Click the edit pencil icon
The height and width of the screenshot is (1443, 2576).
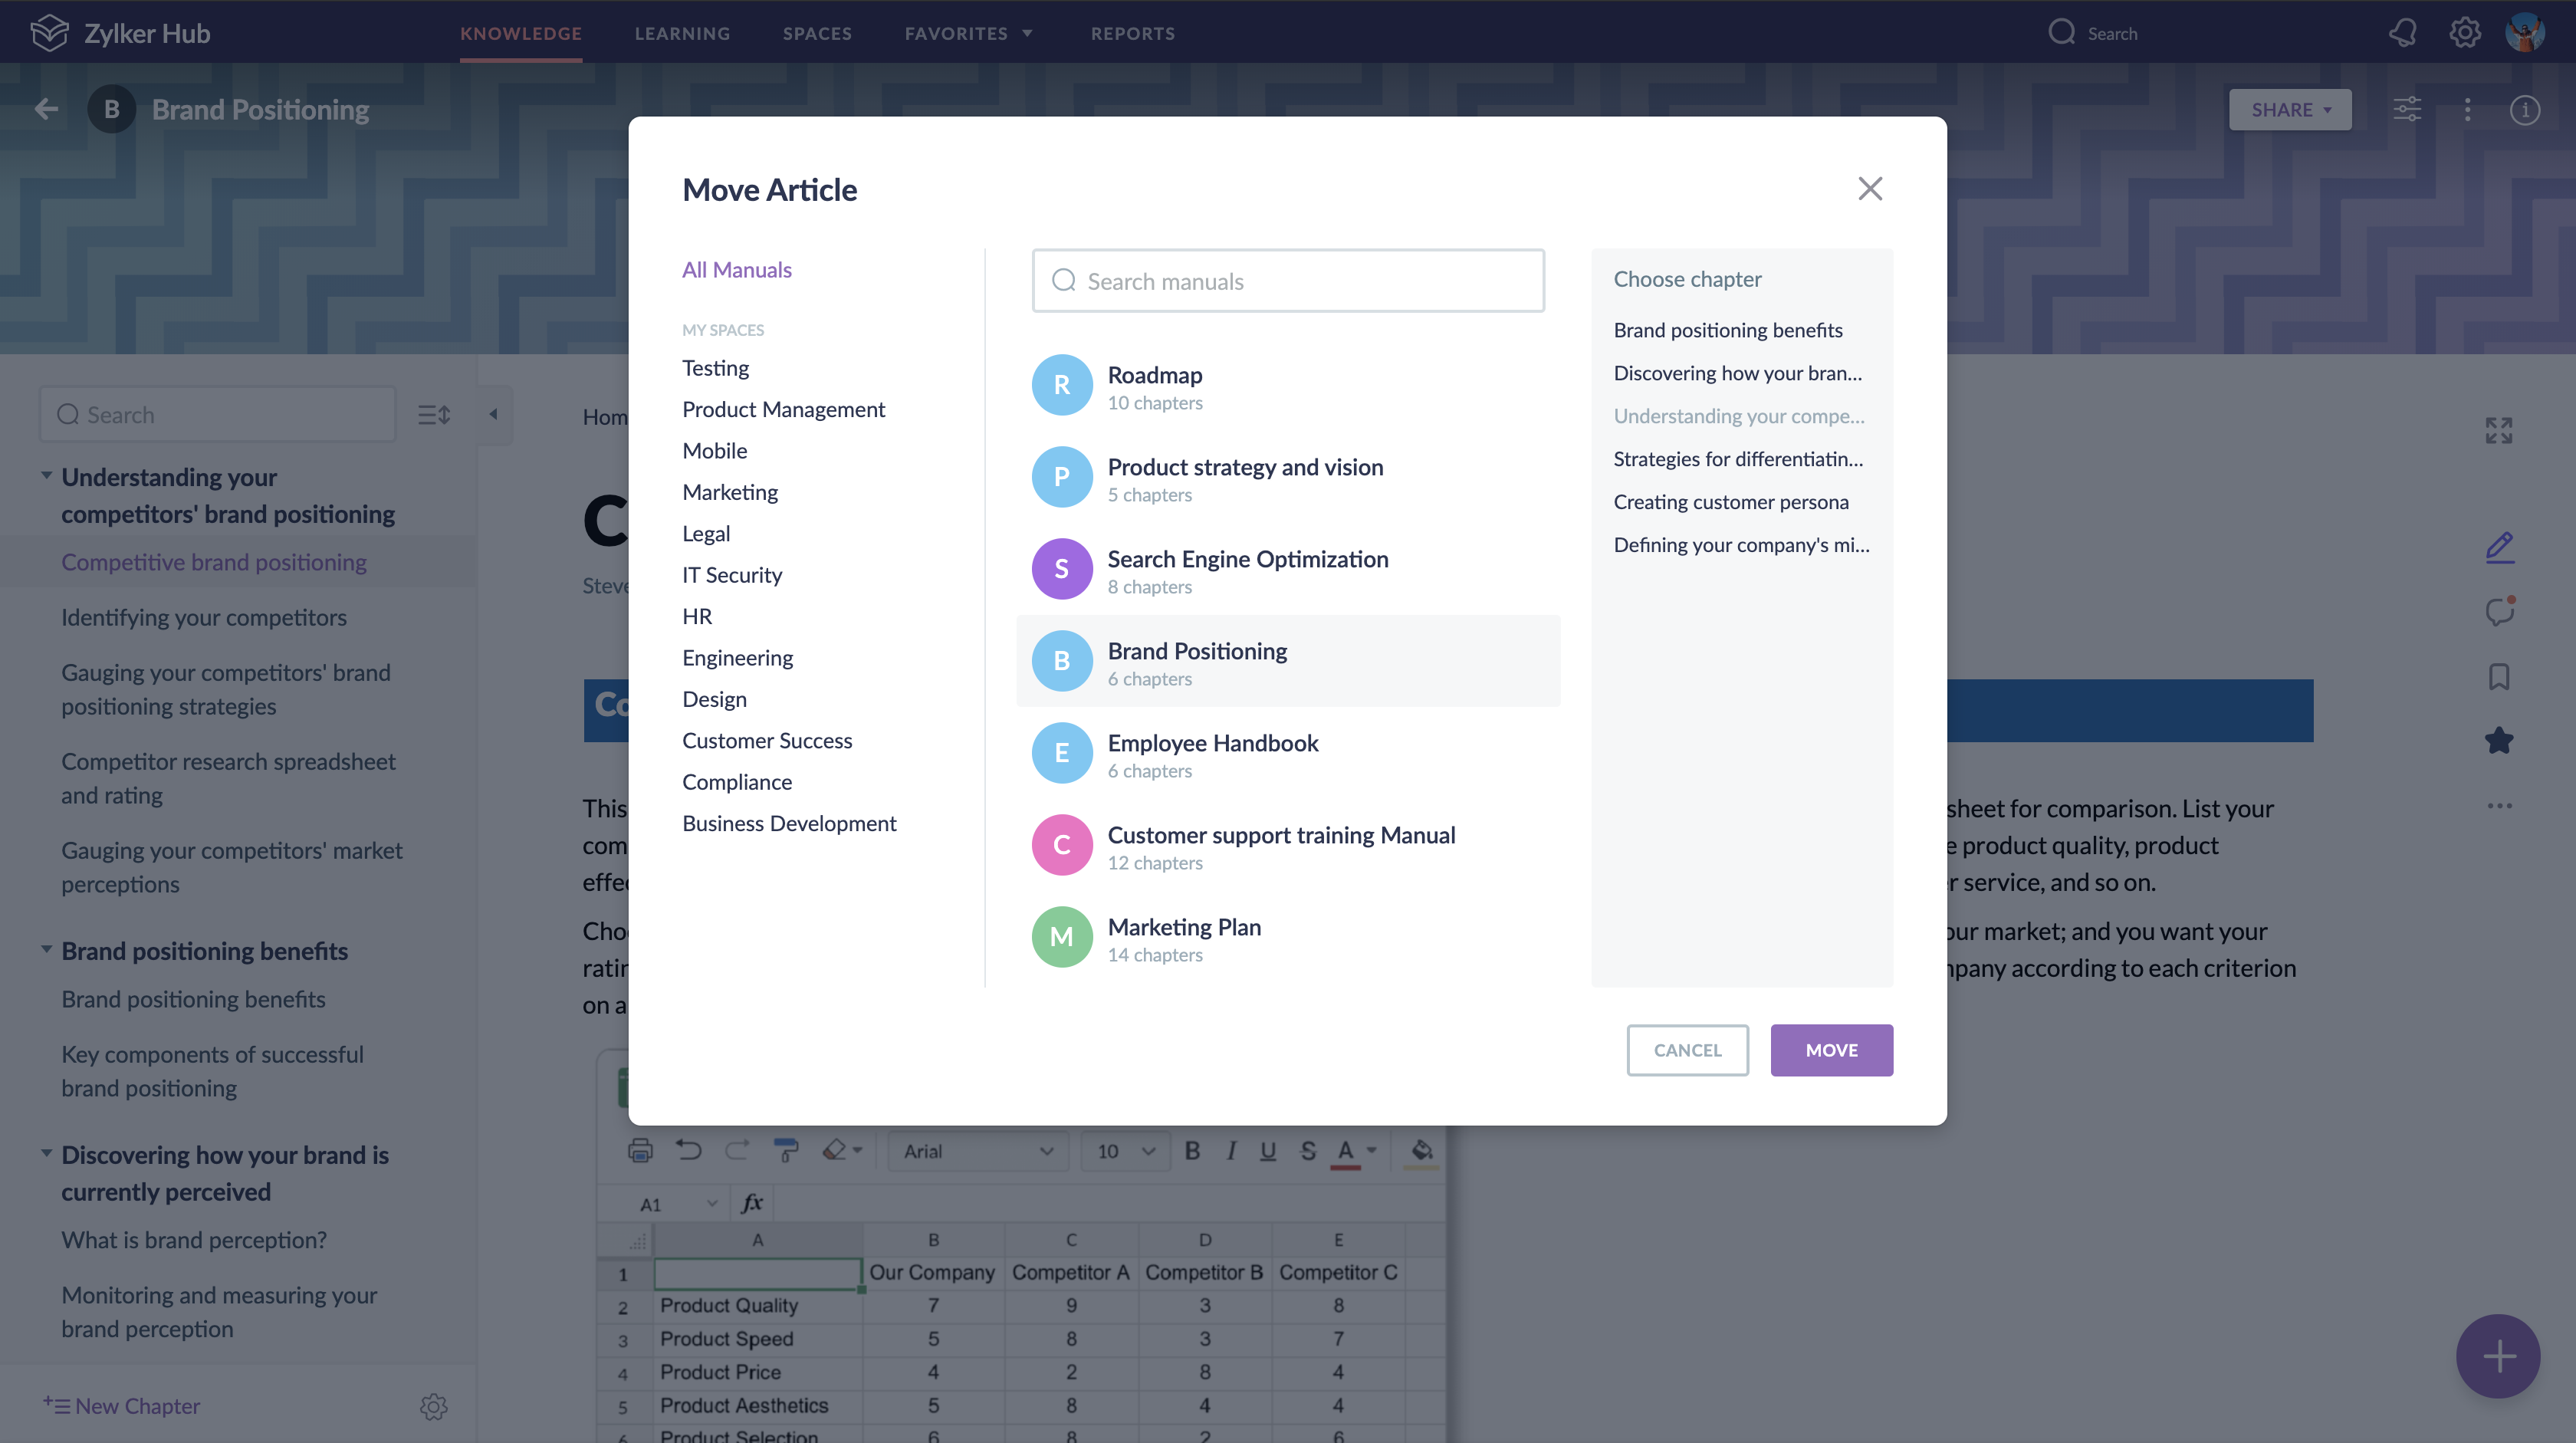[2499, 547]
